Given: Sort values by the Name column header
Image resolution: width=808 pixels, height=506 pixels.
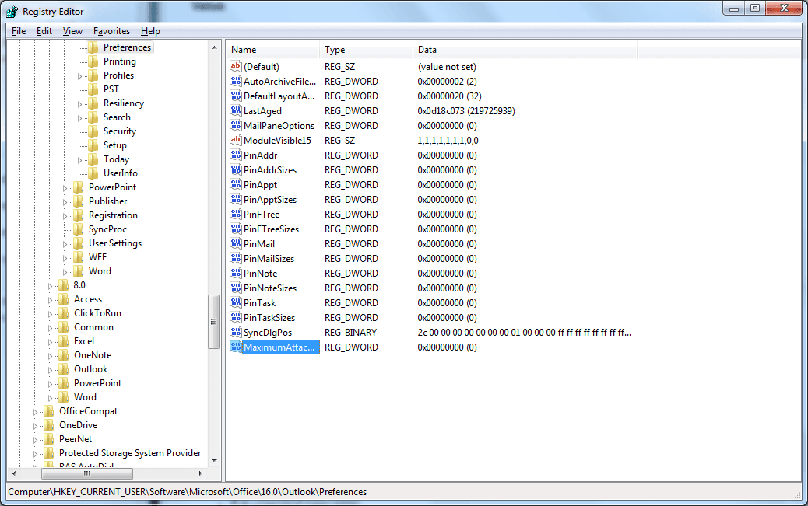Looking at the screenshot, I should pyautogui.click(x=272, y=50).
